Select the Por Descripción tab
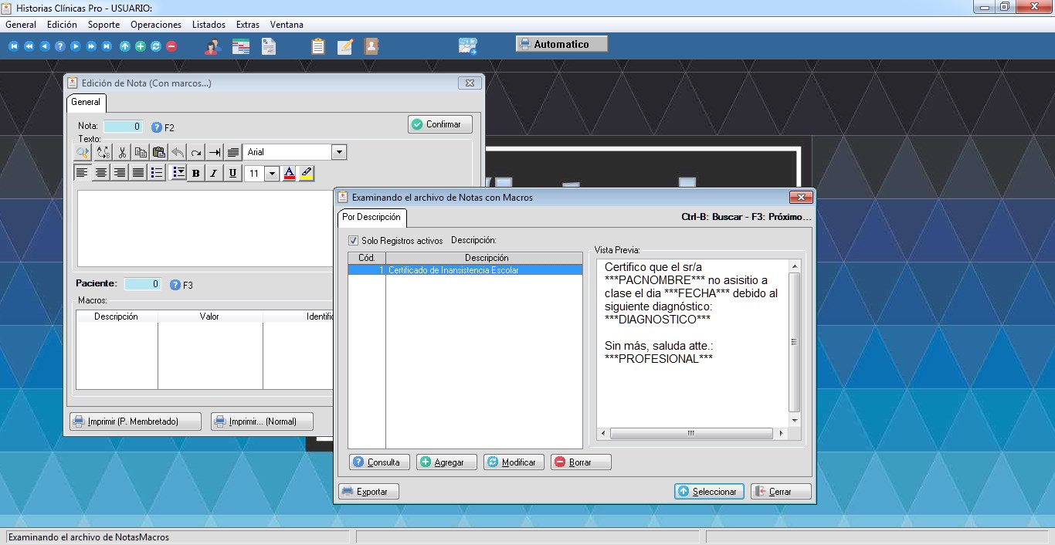1055x545 pixels. click(371, 218)
